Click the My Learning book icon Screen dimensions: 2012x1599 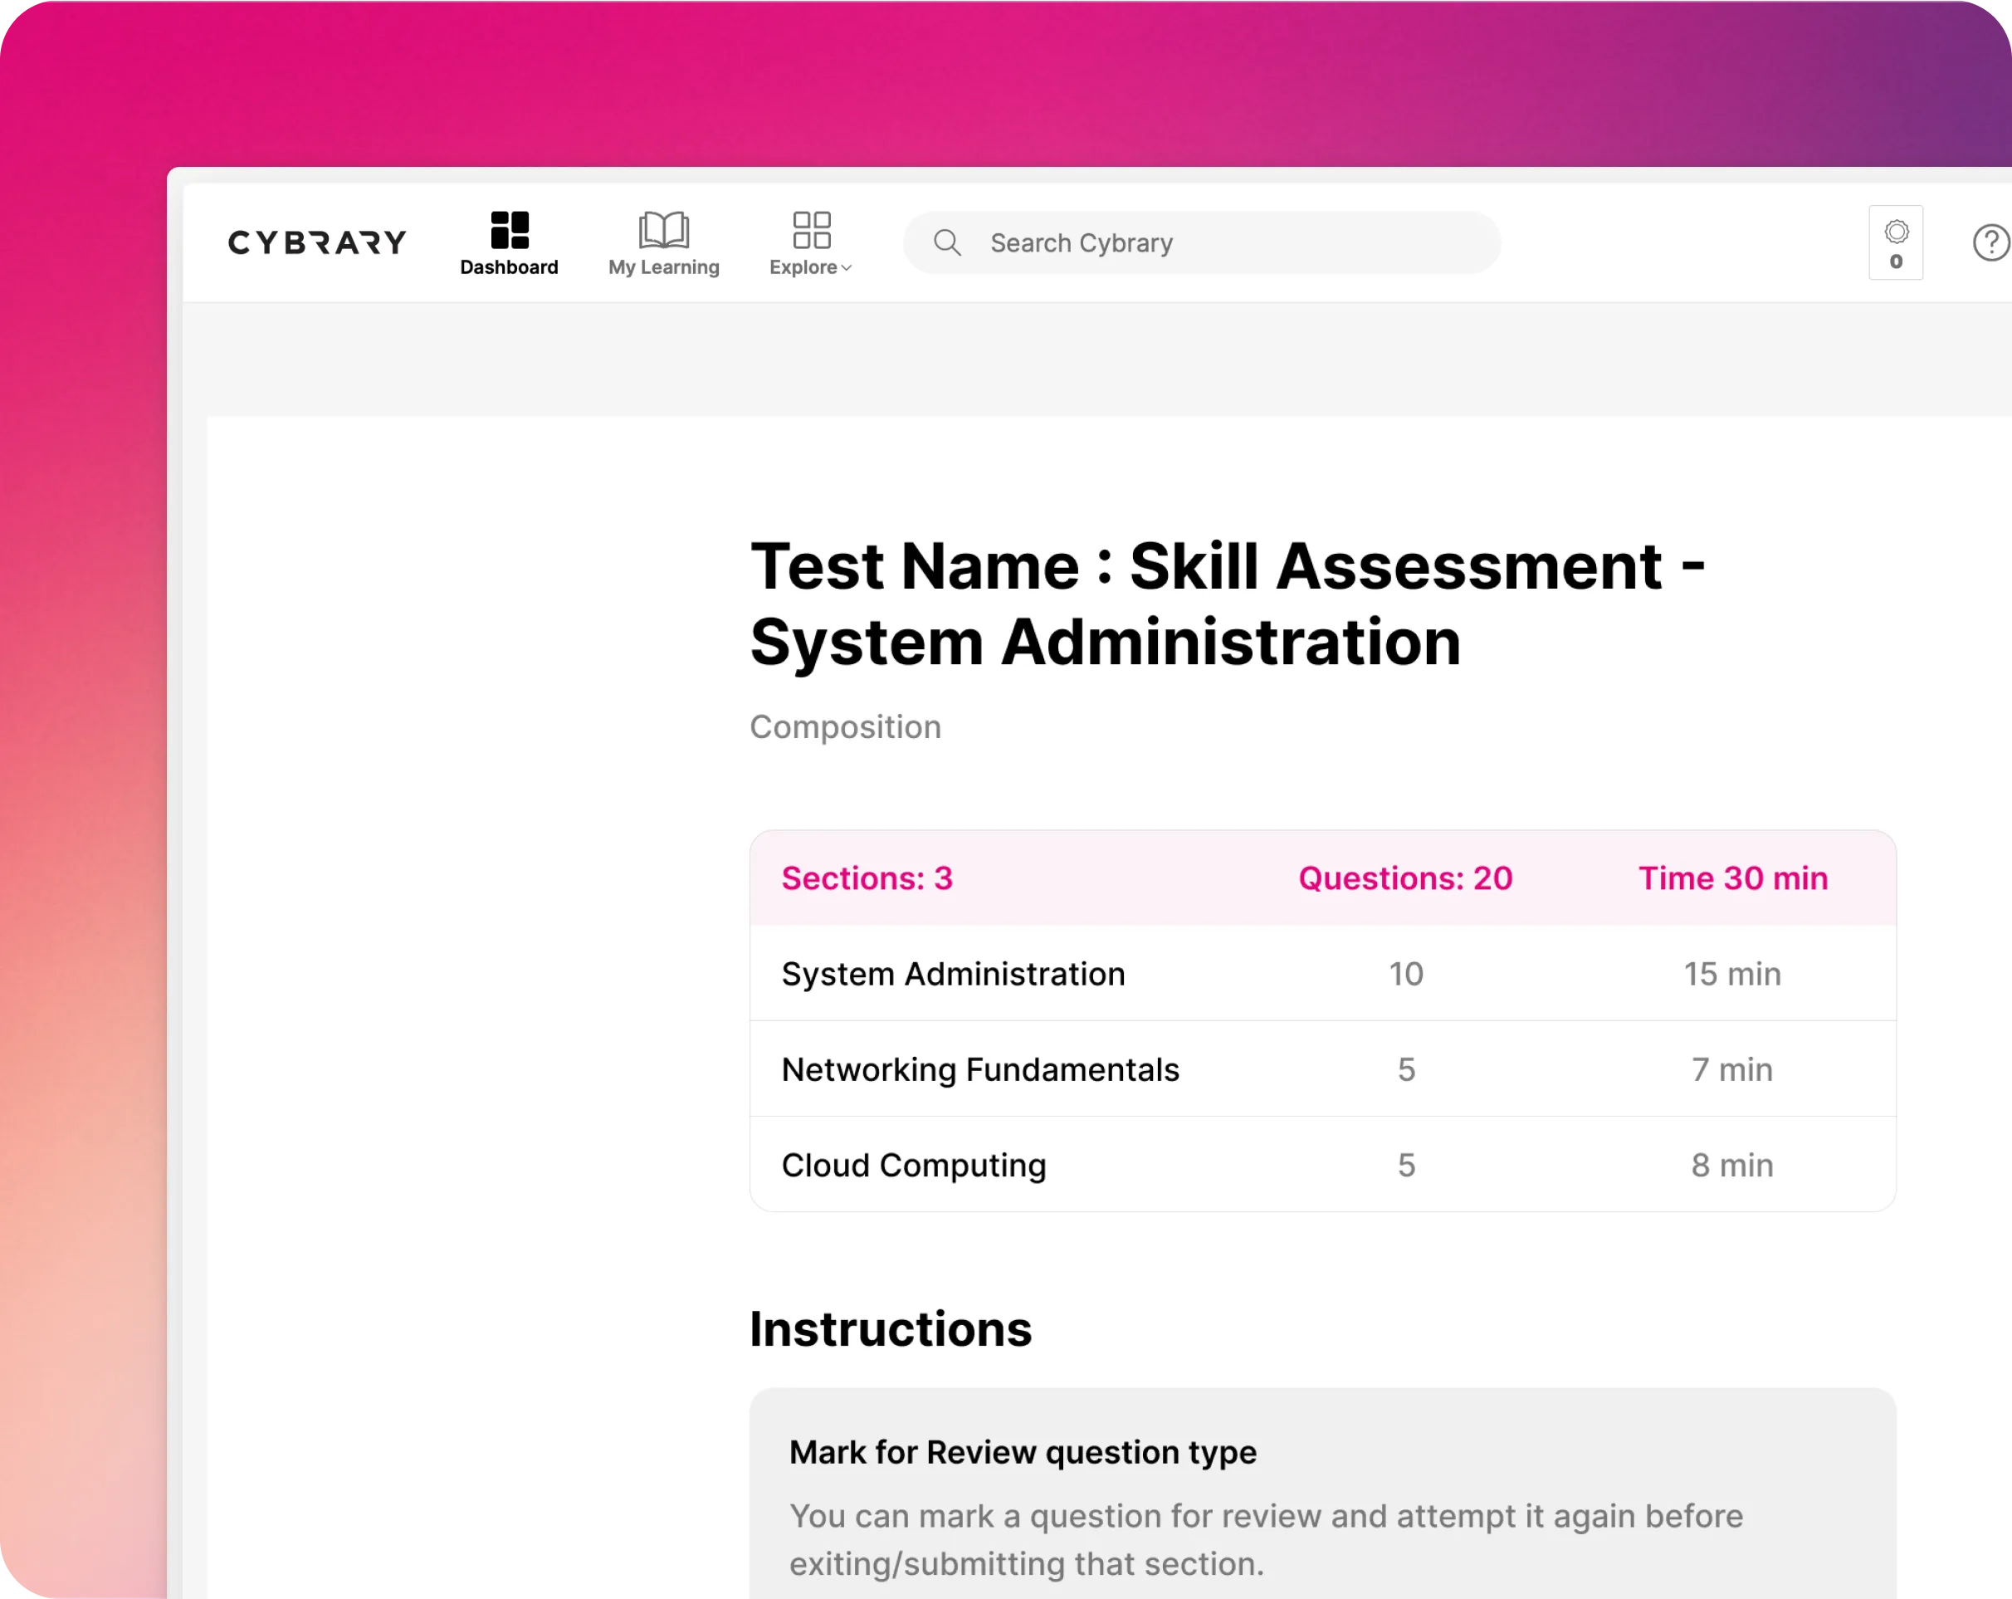(663, 230)
